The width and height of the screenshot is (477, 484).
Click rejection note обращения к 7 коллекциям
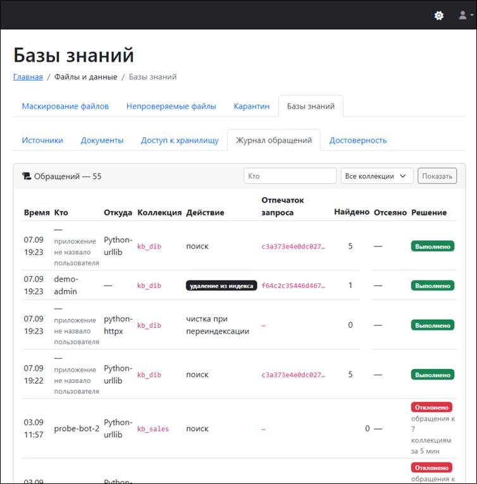tap(433, 435)
